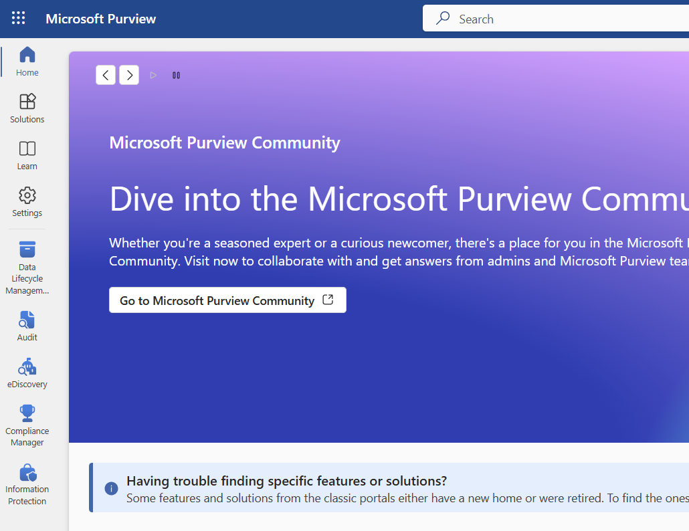Image resolution: width=689 pixels, height=531 pixels.
Task: Go to Home in the sidebar
Action: pyautogui.click(x=27, y=61)
